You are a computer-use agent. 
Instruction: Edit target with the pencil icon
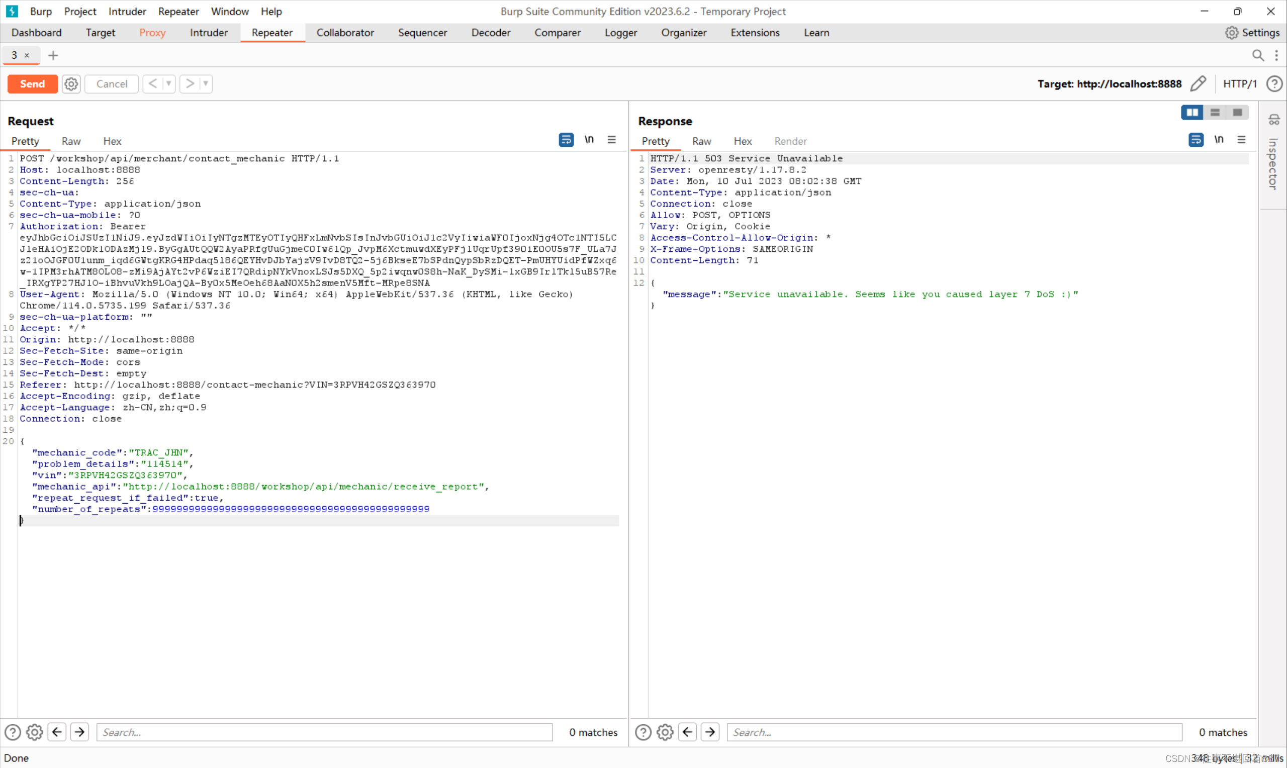(1198, 84)
